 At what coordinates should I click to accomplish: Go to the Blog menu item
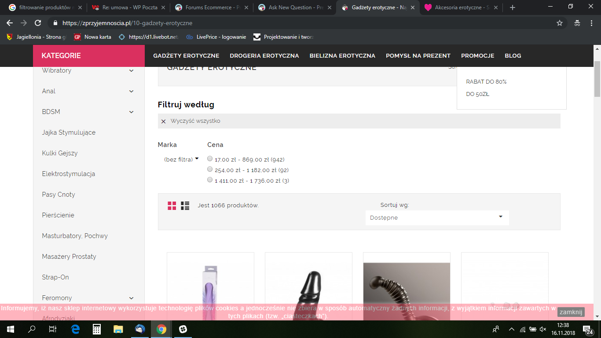pyautogui.click(x=513, y=56)
